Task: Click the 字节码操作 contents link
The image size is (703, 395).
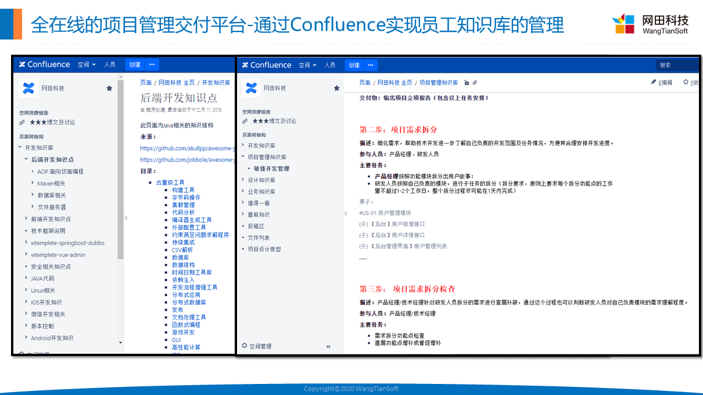Action: [186, 198]
